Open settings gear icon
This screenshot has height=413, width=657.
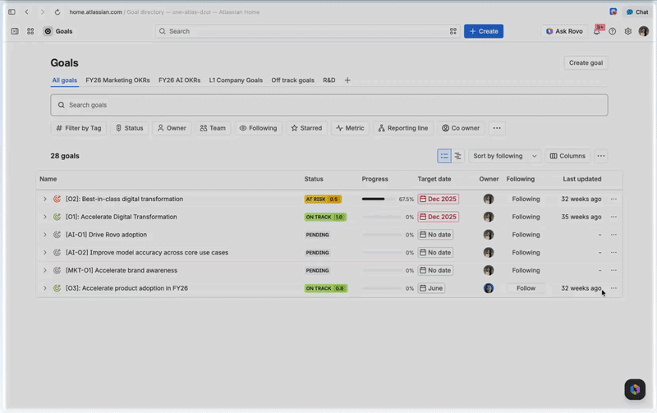click(x=627, y=31)
